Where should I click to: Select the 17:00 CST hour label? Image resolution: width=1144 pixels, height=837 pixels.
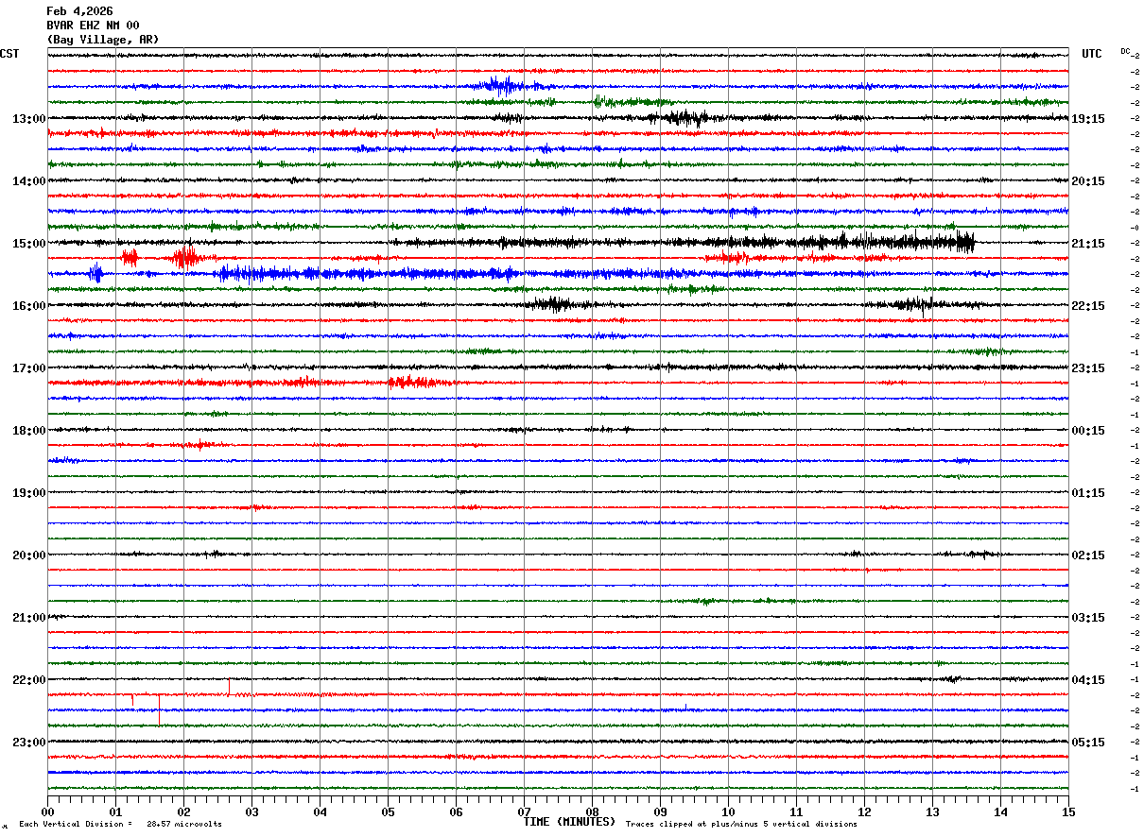coord(28,368)
